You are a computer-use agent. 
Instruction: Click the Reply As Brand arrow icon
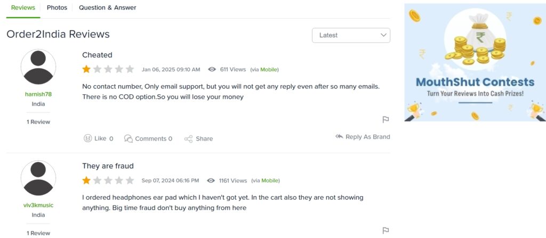click(x=339, y=136)
